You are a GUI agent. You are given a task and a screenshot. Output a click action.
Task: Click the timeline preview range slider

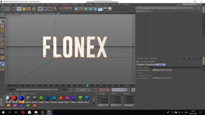point(37,90)
